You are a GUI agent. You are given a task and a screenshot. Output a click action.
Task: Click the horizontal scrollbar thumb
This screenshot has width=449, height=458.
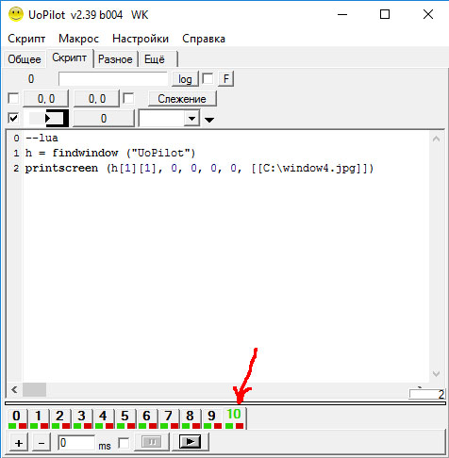coord(35,390)
